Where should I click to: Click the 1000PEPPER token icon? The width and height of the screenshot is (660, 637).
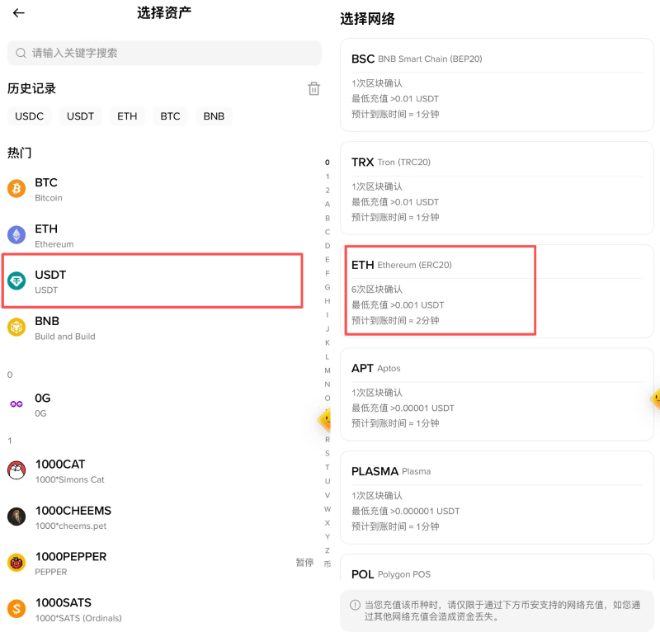click(16, 563)
